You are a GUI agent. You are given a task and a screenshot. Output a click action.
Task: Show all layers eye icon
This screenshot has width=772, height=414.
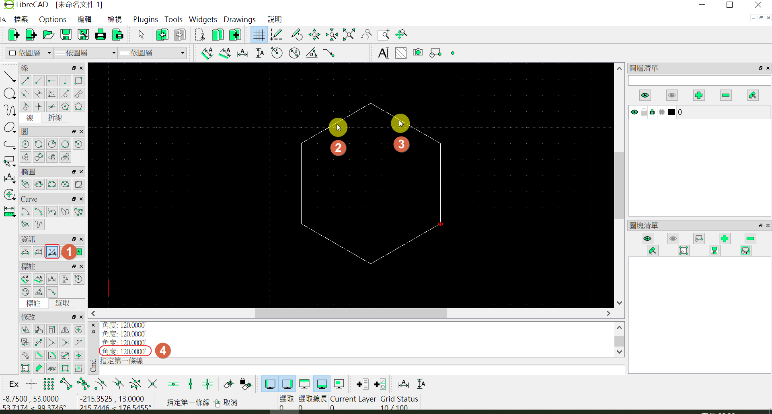click(x=645, y=95)
